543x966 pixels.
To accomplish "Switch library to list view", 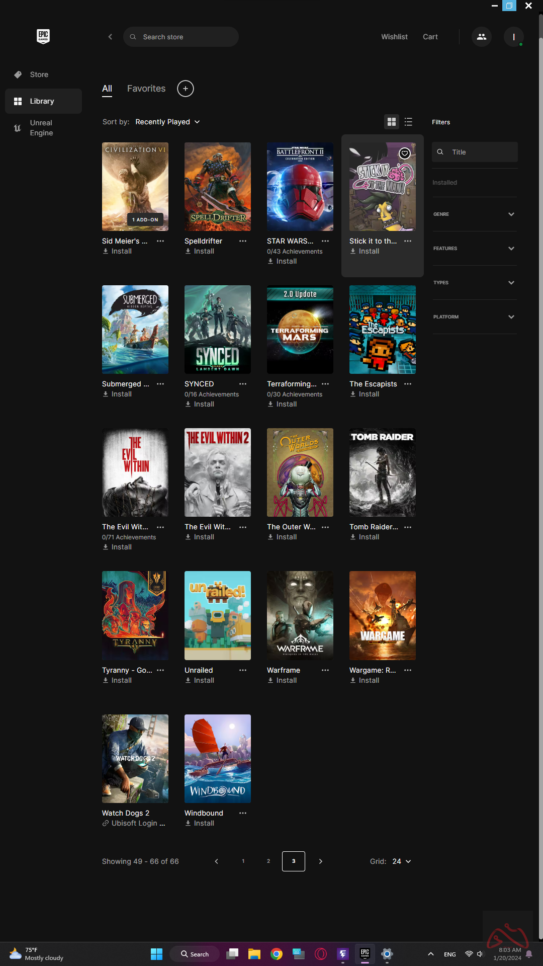I will pyautogui.click(x=408, y=122).
